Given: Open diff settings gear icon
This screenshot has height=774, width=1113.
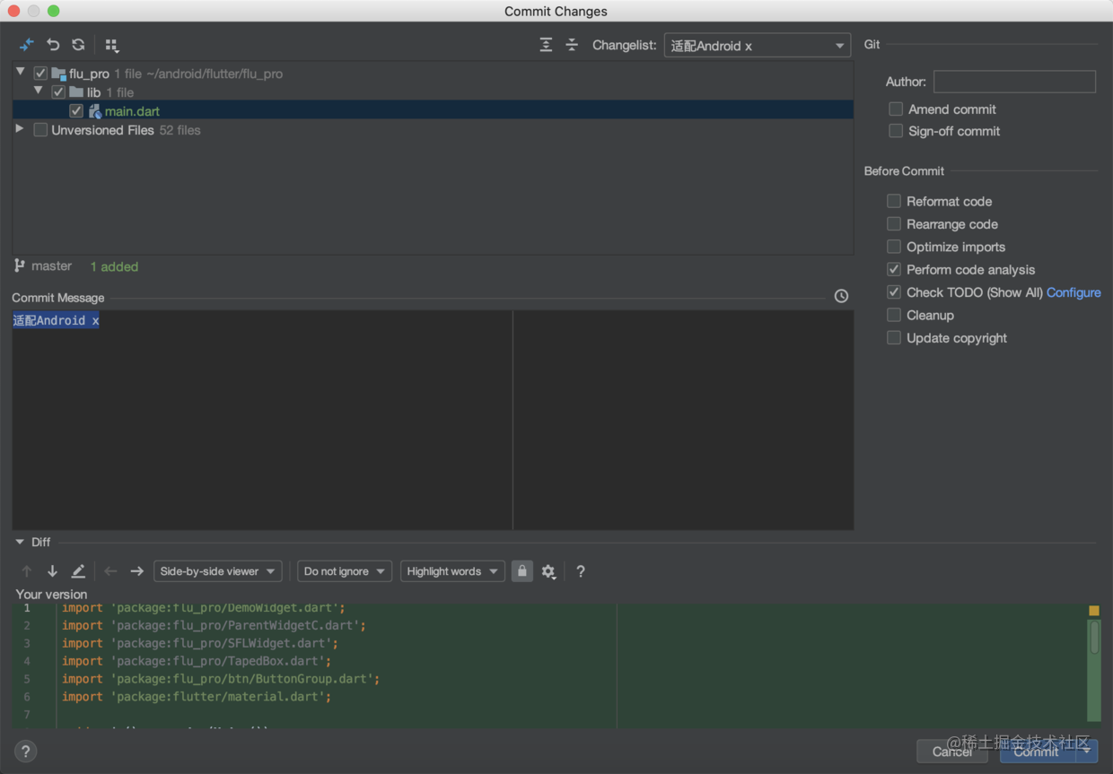Looking at the screenshot, I should 548,571.
